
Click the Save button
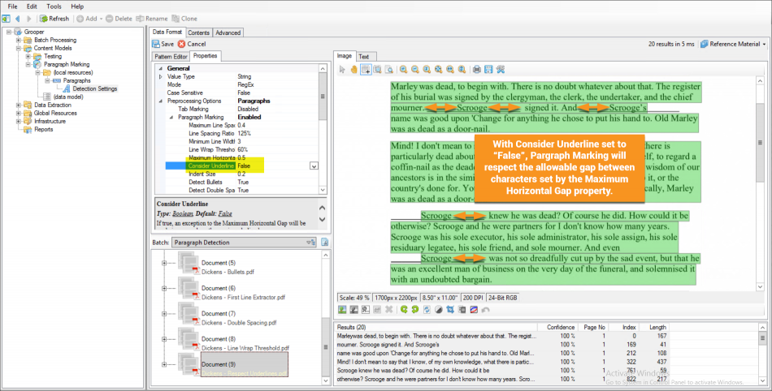(163, 44)
